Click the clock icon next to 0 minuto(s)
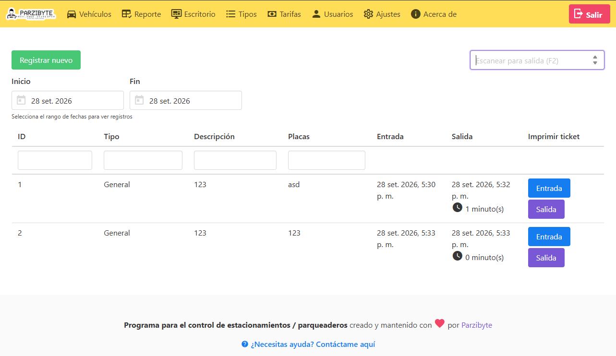This screenshot has width=616, height=356. click(x=458, y=256)
